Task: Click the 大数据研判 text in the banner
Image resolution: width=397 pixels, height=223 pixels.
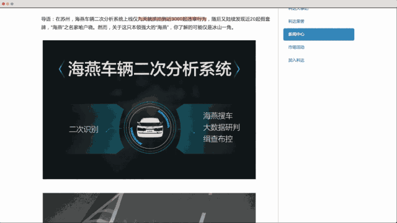Action: (221, 127)
